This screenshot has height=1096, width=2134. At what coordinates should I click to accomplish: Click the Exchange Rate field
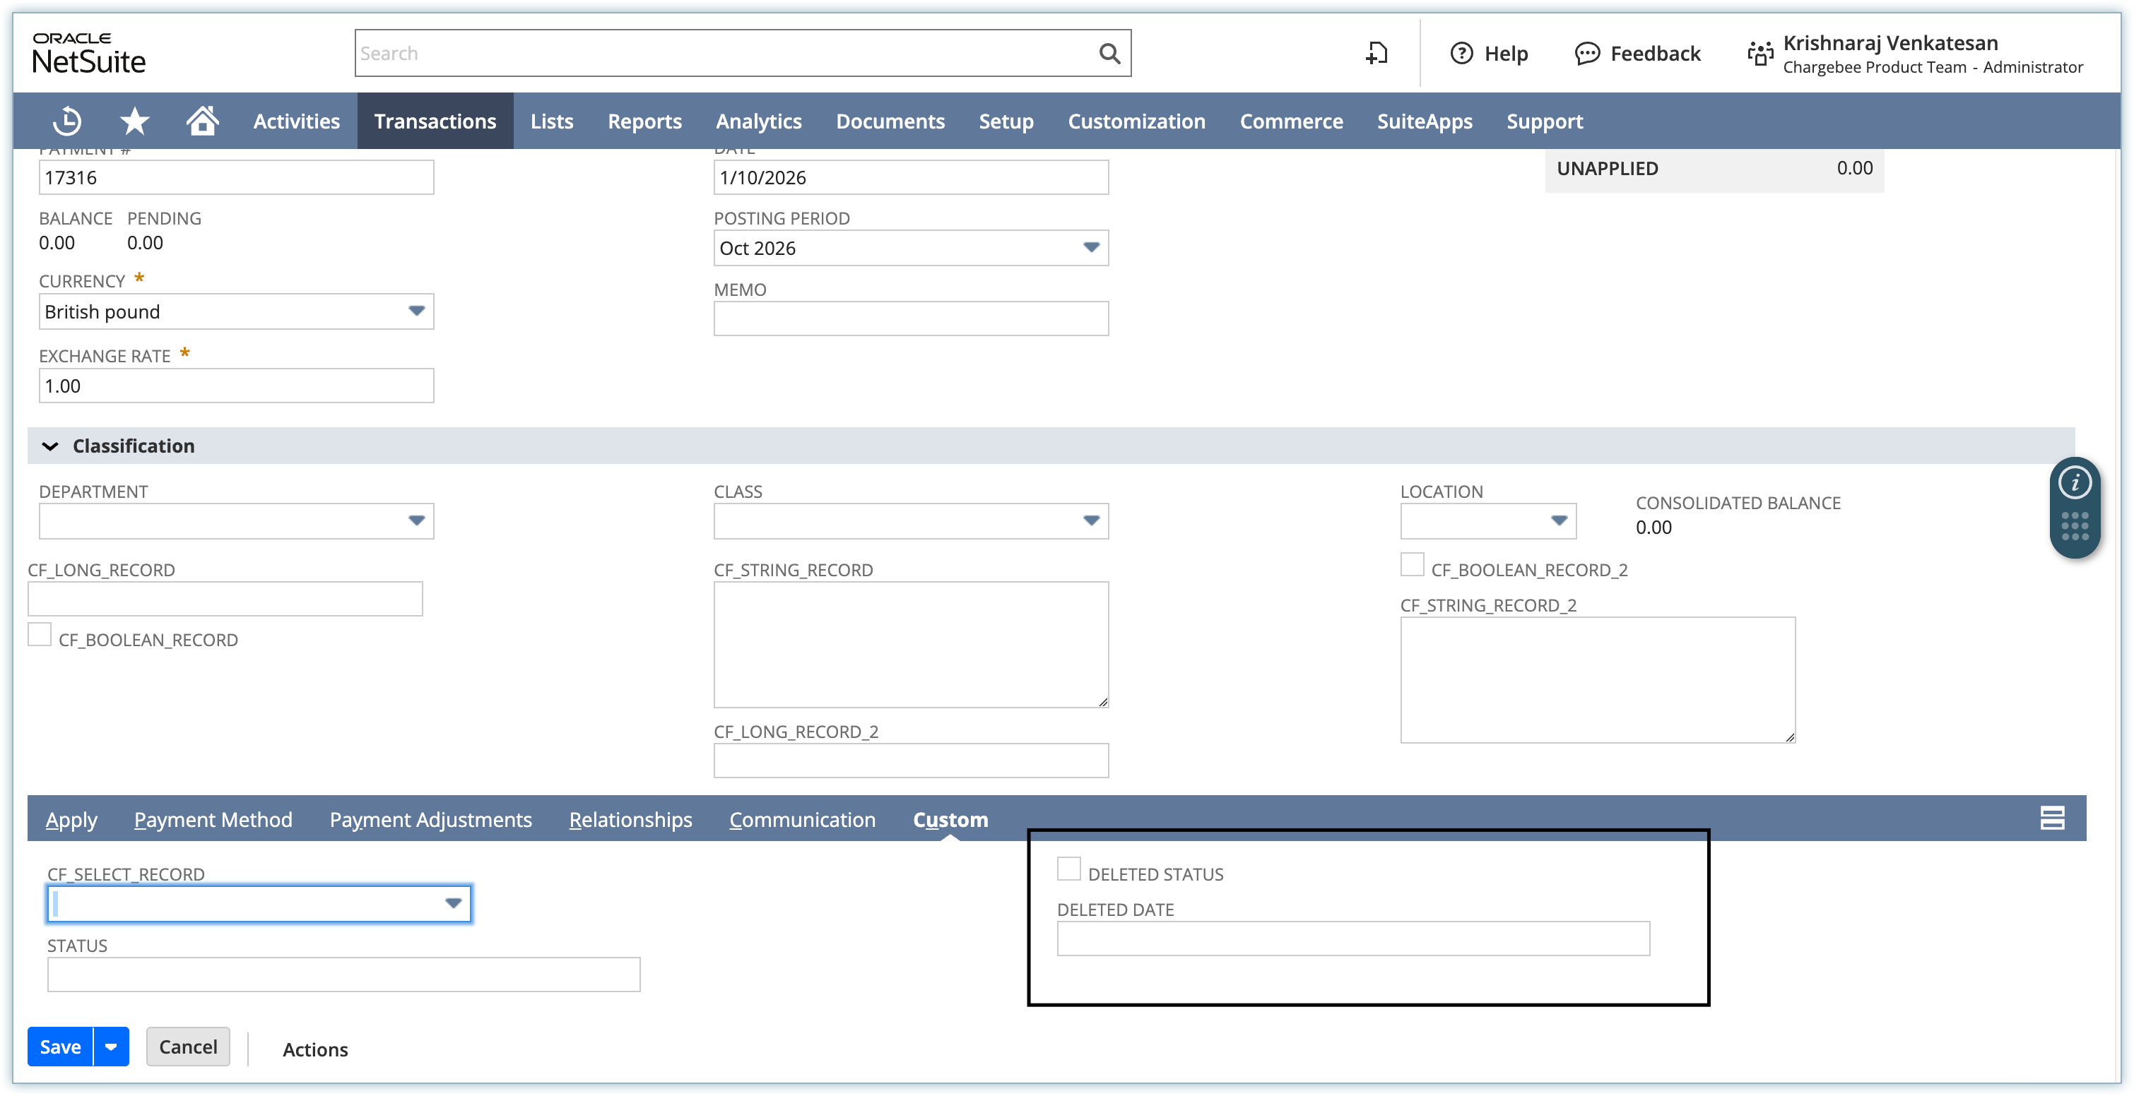236,386
